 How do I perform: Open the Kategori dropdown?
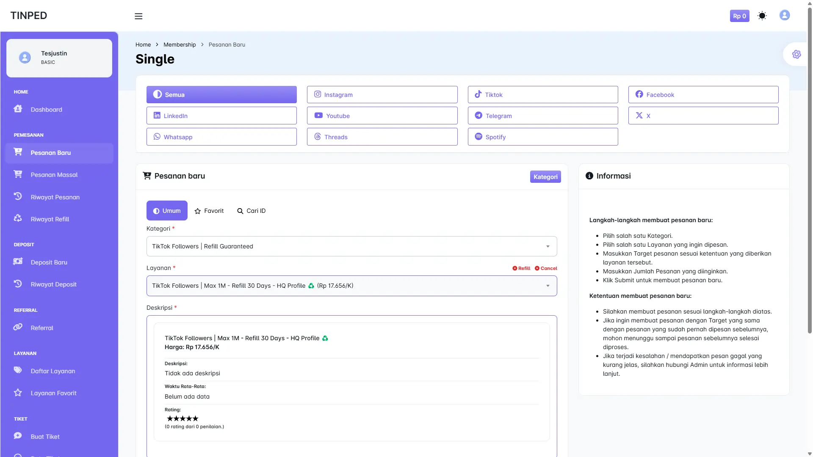click(x=351, y=246)
